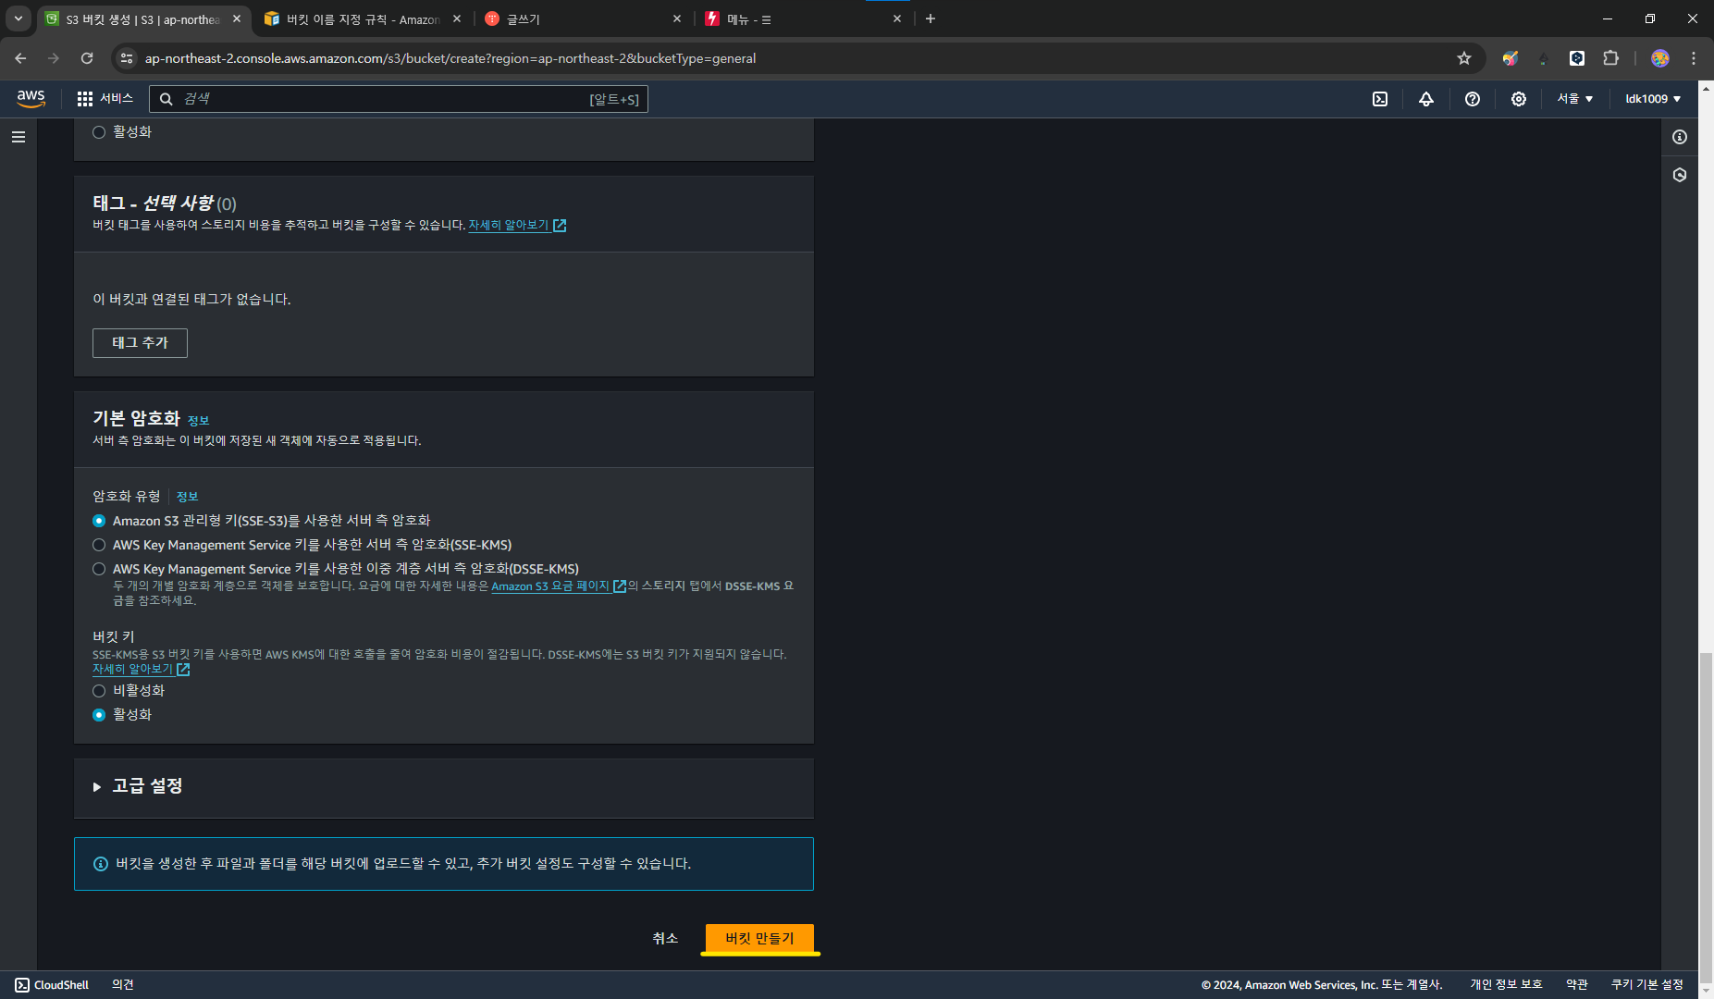The height and width of the screenshot is (999, 1714).
Task: Click the 의견 feedback link in footer
Action: (x=123, y=985)
